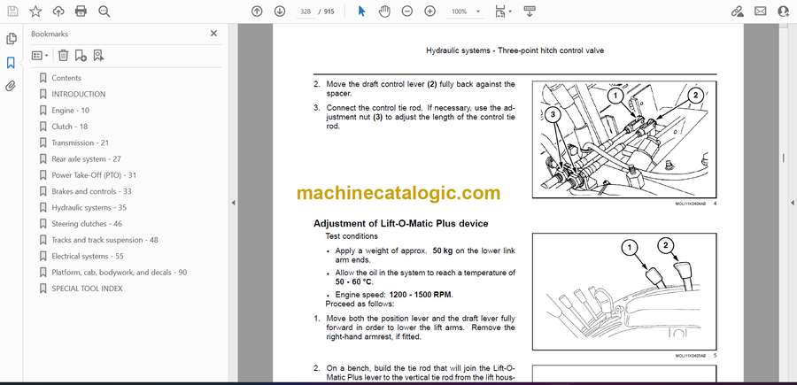This screenshot has width=797, height=385.
Task: Click the lever diagram figure 5
Action: [x=624, y=291]
